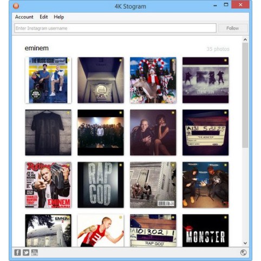Open the YouTube icon in the footer
This screenshot has width=261, height=261.
click(x=35, y=252)
